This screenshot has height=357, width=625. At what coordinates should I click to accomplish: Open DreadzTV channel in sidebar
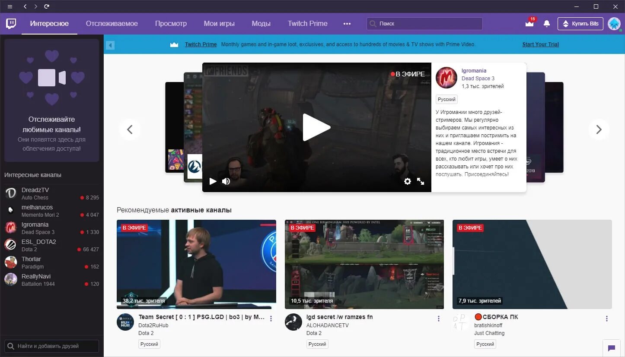(52, 193)
